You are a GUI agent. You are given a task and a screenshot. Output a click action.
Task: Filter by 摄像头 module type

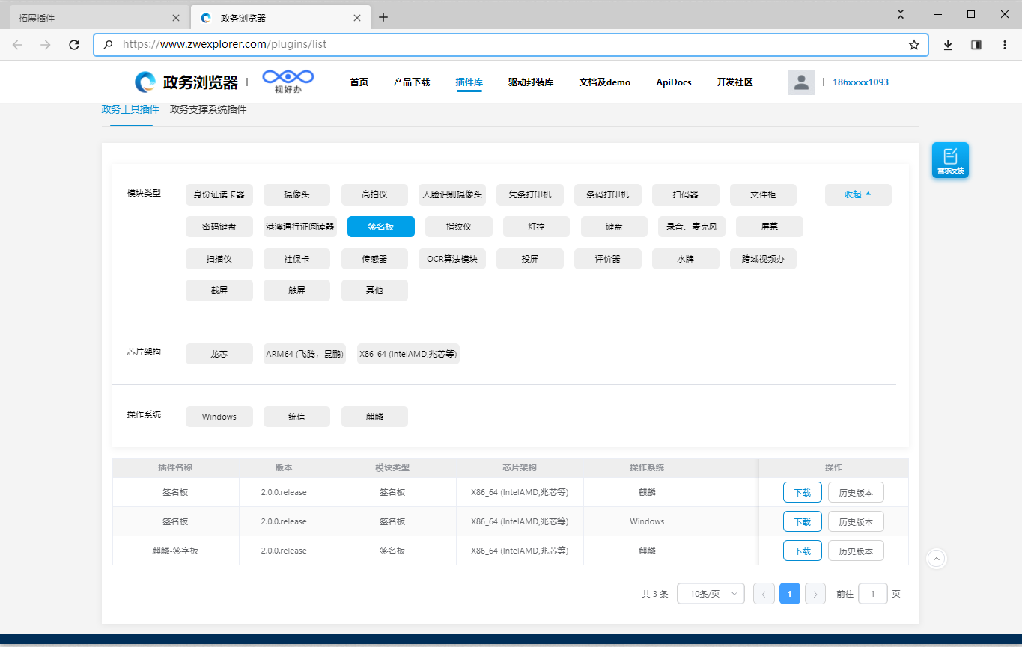[296, 194]
